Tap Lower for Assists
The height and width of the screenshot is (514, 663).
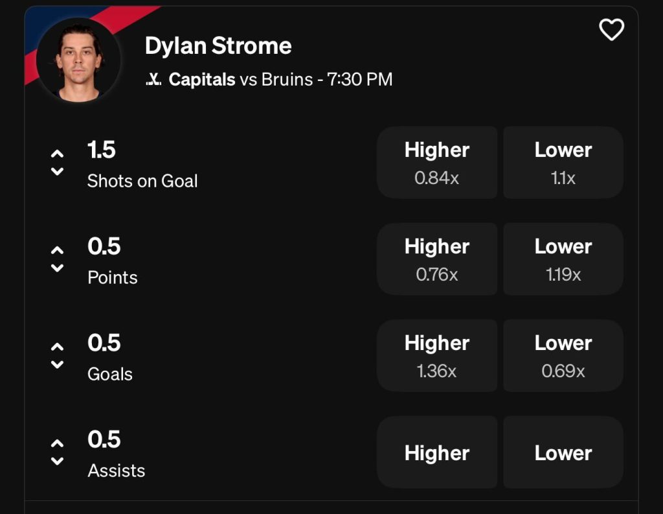tap(563, 452)
